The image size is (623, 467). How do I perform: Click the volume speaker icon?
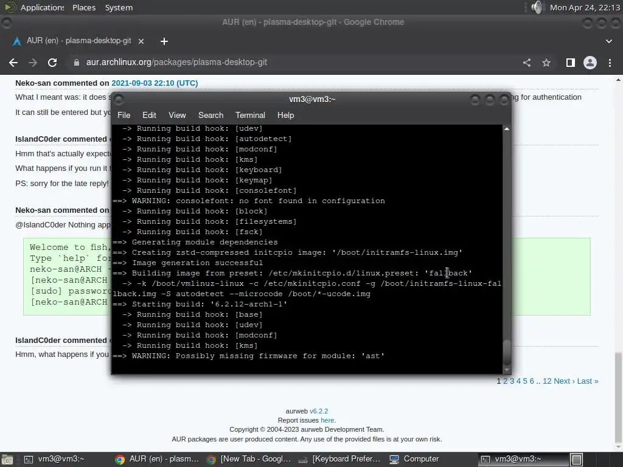537,7
